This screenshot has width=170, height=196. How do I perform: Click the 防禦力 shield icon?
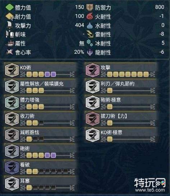tap(90, 7)
